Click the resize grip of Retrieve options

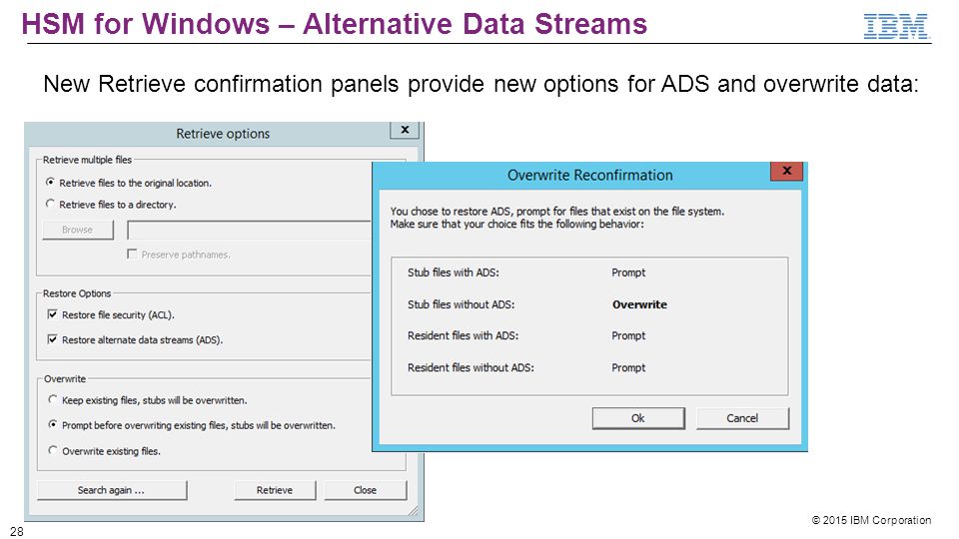pyautogui.click(x=414, y=511)
